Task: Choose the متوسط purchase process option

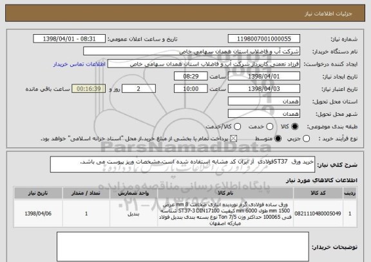Action: click(x=278, y=139)
